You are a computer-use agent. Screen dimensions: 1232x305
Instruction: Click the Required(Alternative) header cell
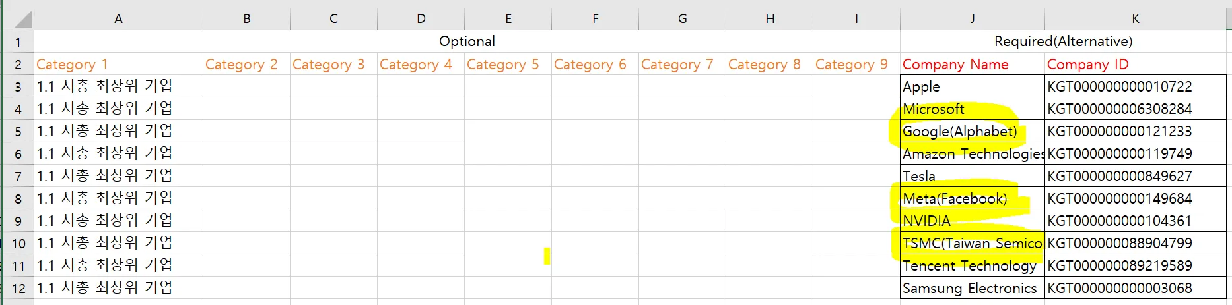pyautogui.click(x=1063, y=42)
